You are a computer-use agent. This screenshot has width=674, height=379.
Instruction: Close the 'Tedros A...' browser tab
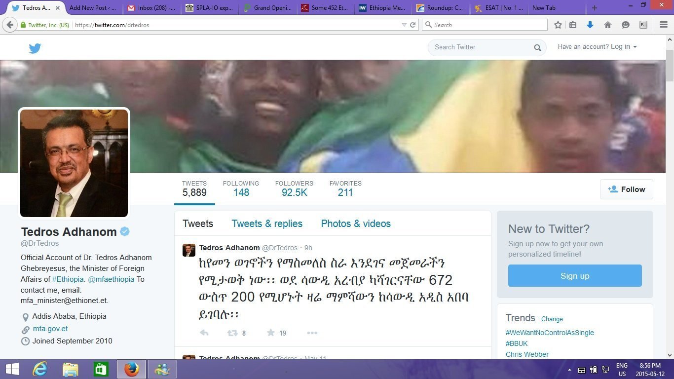coord(58,8)
